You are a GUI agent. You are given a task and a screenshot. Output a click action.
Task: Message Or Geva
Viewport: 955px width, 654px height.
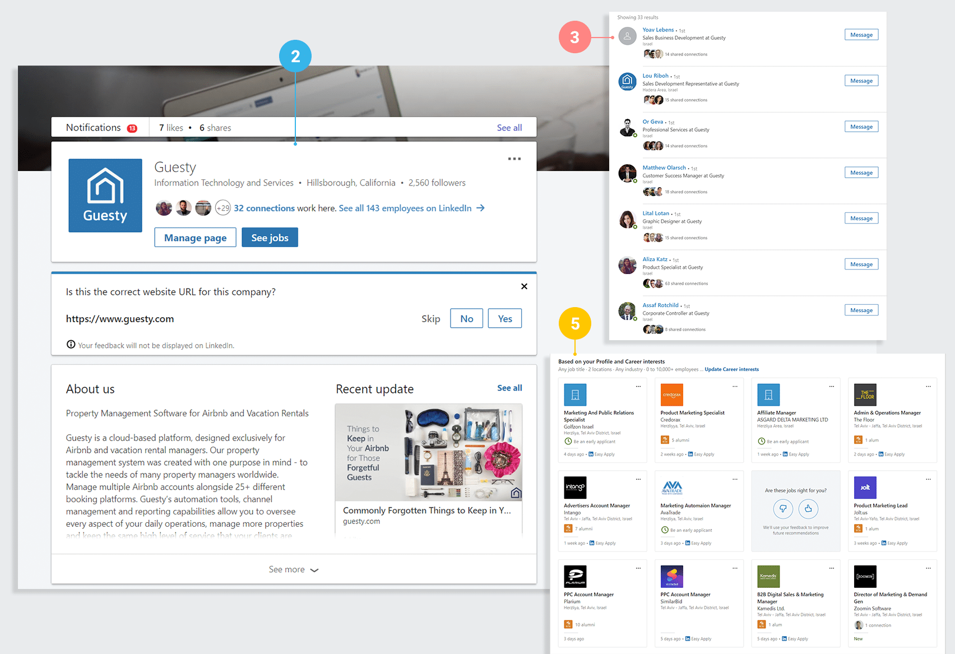861,127
